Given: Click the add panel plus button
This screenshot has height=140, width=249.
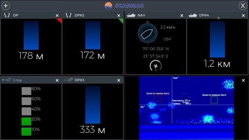Looking at the screenshot, I should pos(6,6).
